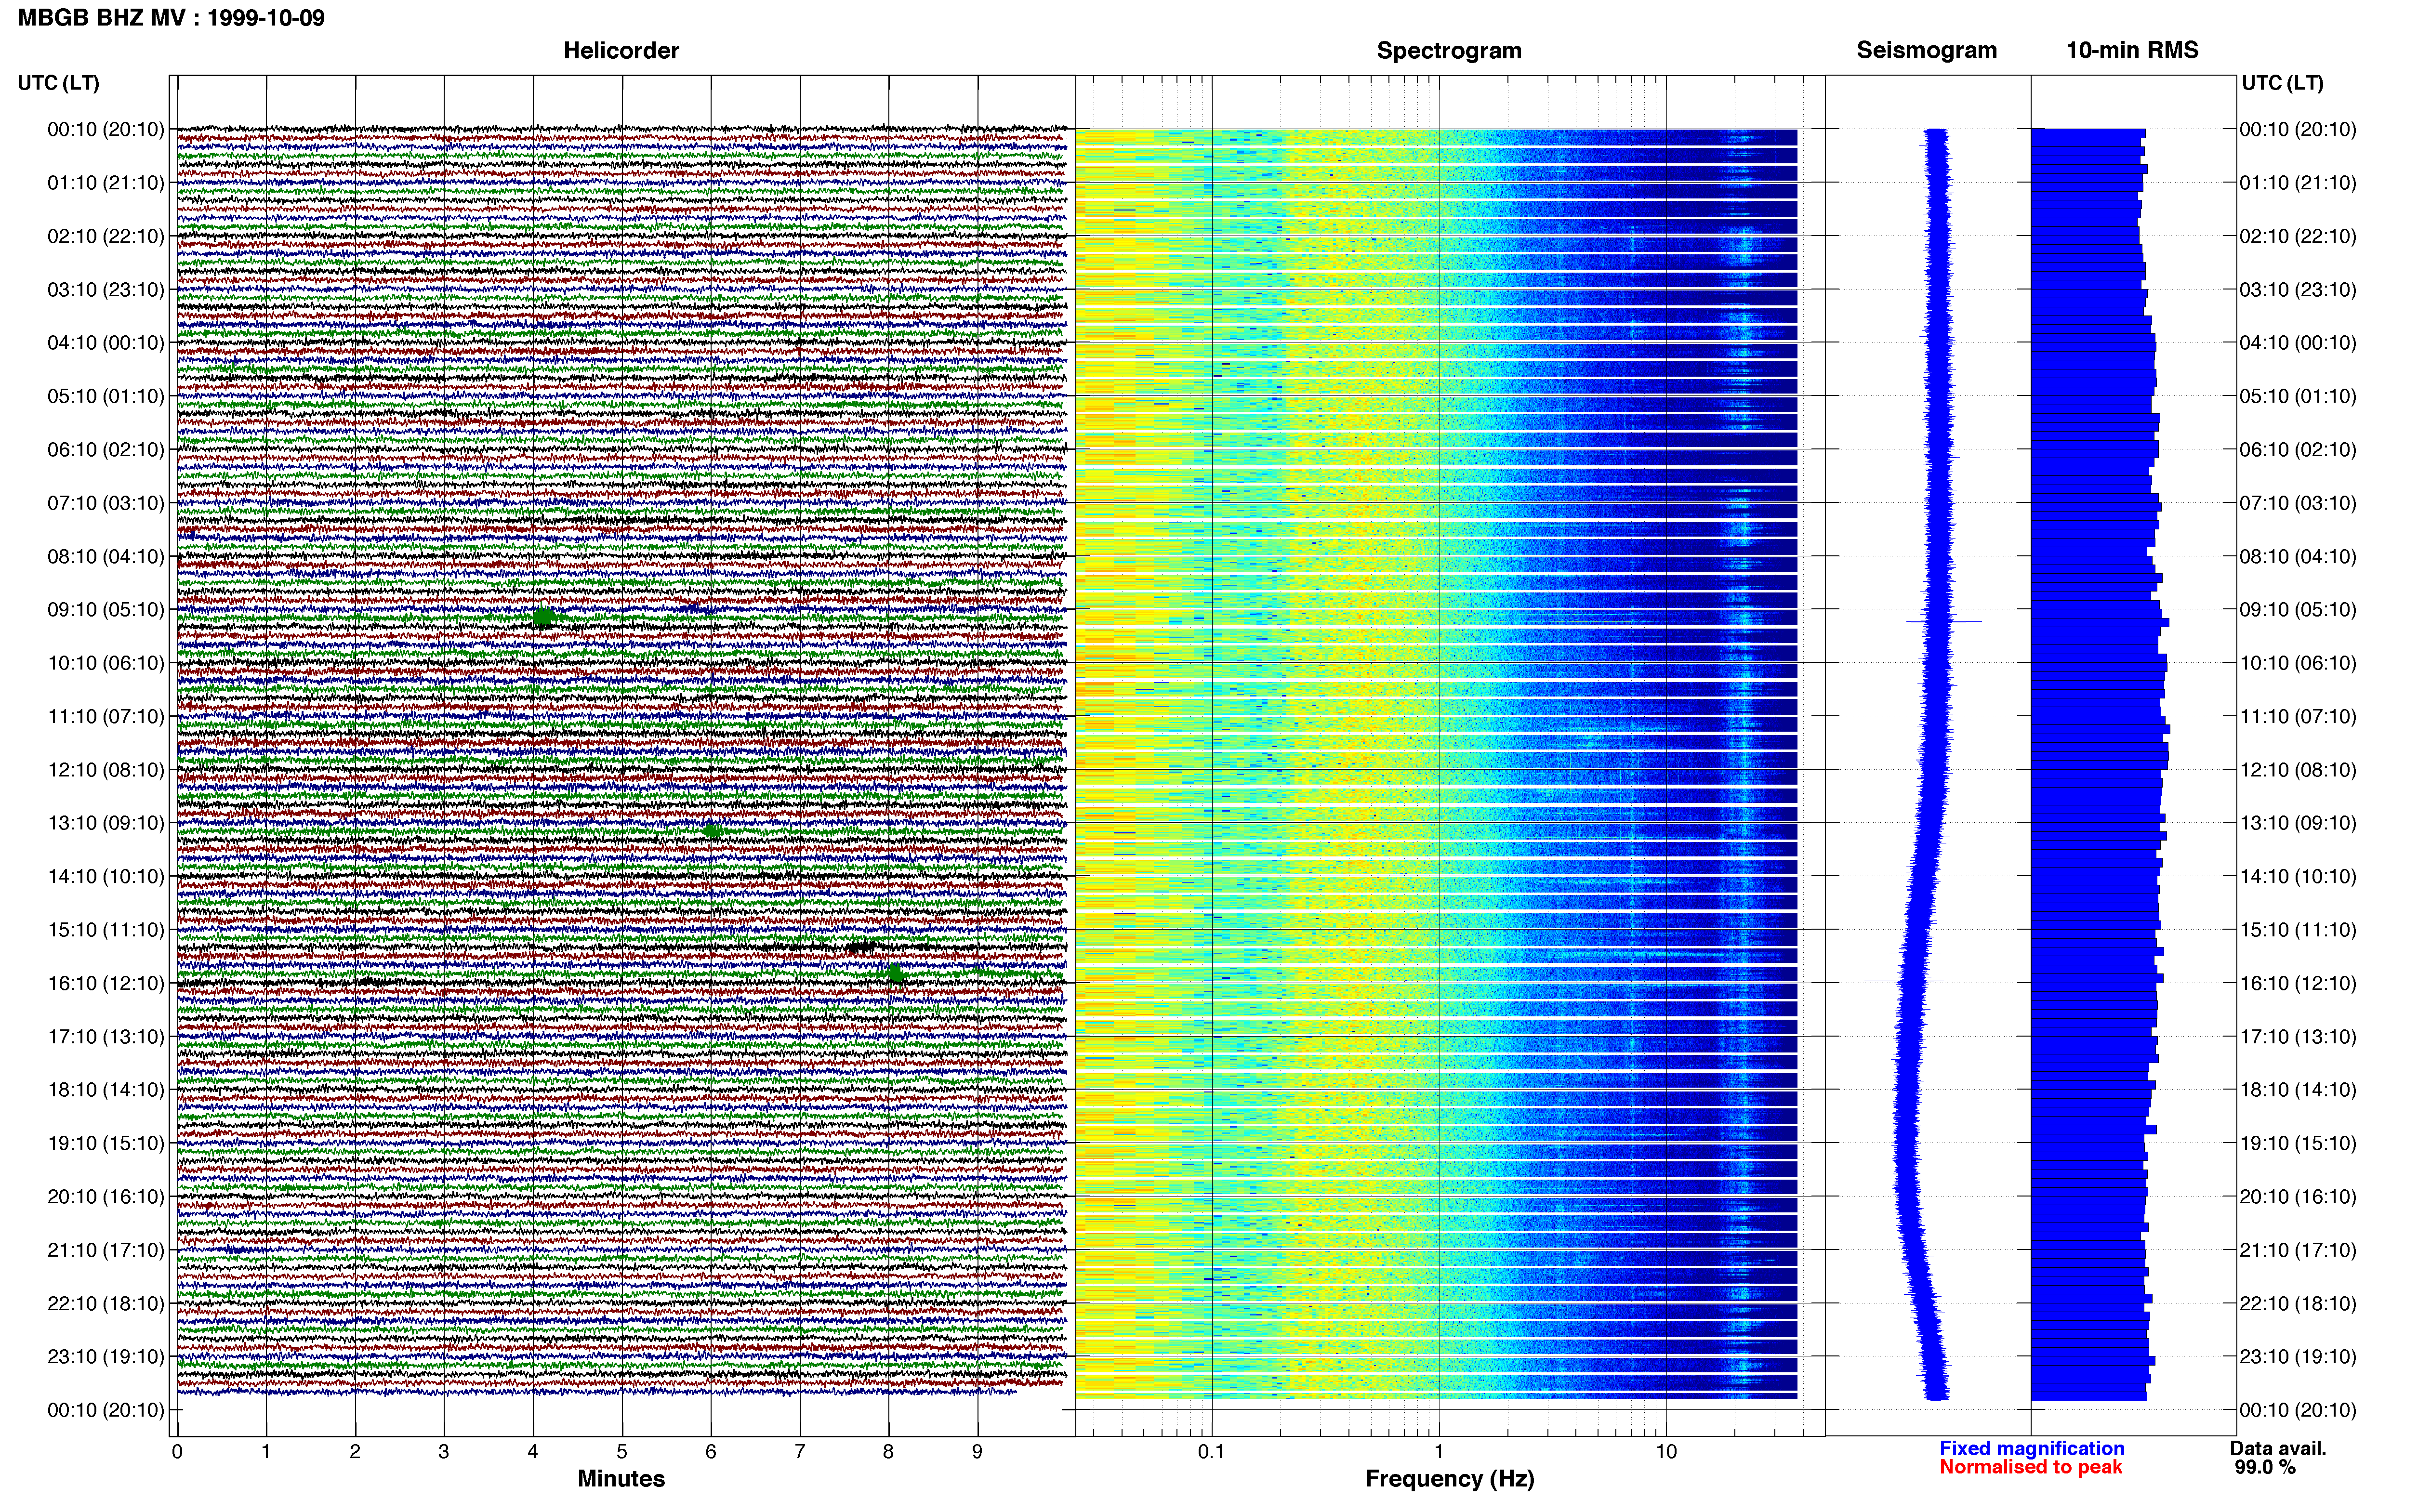
Task: Click left axis label "03:10 (23:10)"
Action: tap(106, 289)
